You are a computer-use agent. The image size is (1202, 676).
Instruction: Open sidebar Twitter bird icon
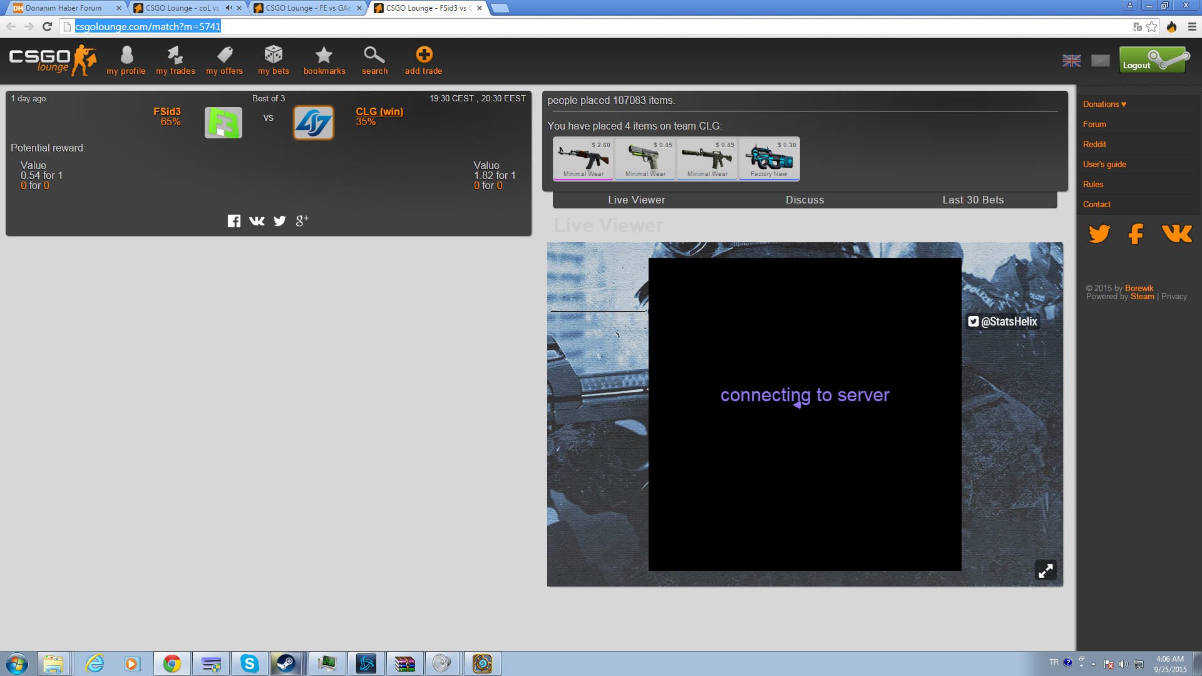1099,233
